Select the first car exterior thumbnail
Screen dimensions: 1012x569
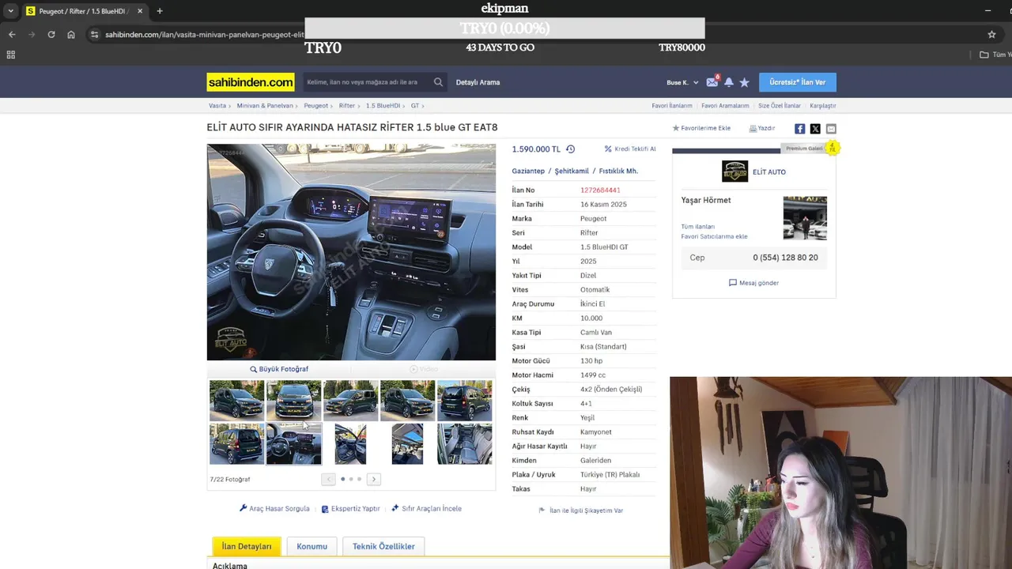pos(236,401)
